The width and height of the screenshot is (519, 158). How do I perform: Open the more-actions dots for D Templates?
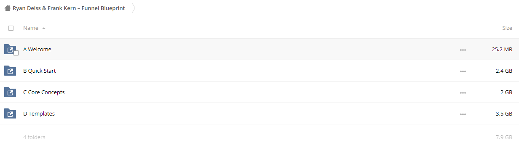463,114
